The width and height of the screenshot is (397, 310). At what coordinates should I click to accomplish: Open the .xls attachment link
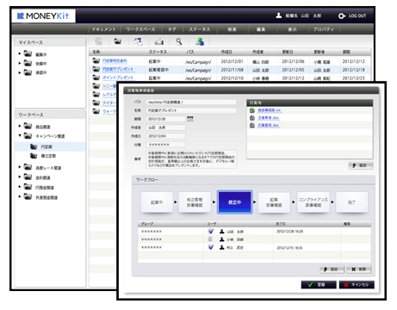point(270,110)
